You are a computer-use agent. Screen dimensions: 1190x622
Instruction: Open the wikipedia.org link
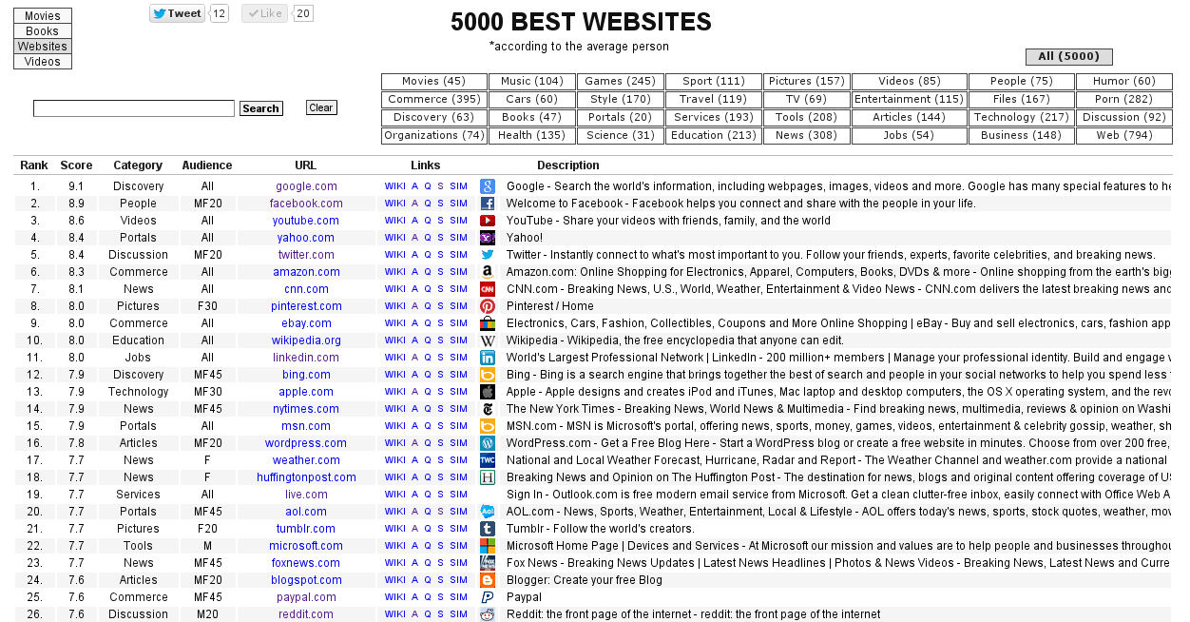tap(306, 340)
